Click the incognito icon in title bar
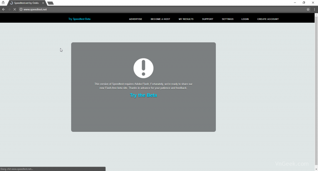This screenshot has height=171, width=318. coord(3,3)
